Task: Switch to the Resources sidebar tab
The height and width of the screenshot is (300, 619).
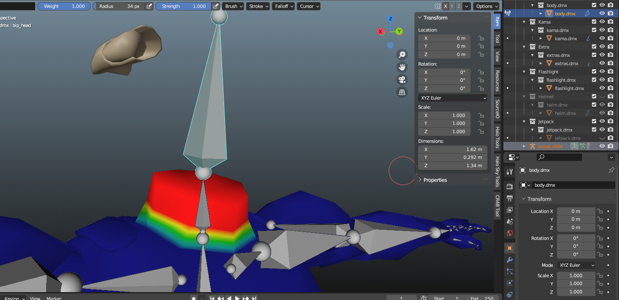Action: 497,80
